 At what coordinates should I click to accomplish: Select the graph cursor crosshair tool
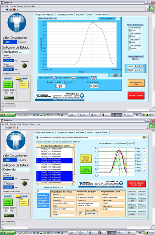point(111,75)
